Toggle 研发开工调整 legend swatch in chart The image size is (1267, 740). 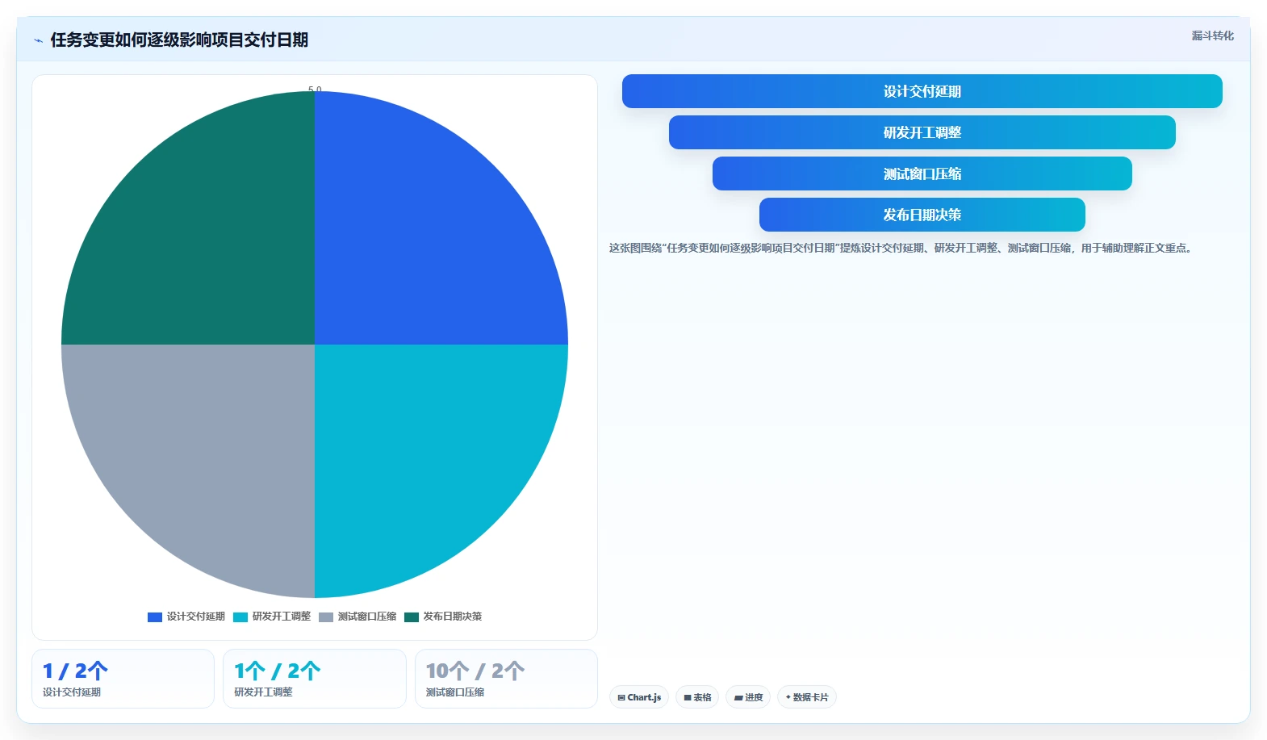coord(240,617)
